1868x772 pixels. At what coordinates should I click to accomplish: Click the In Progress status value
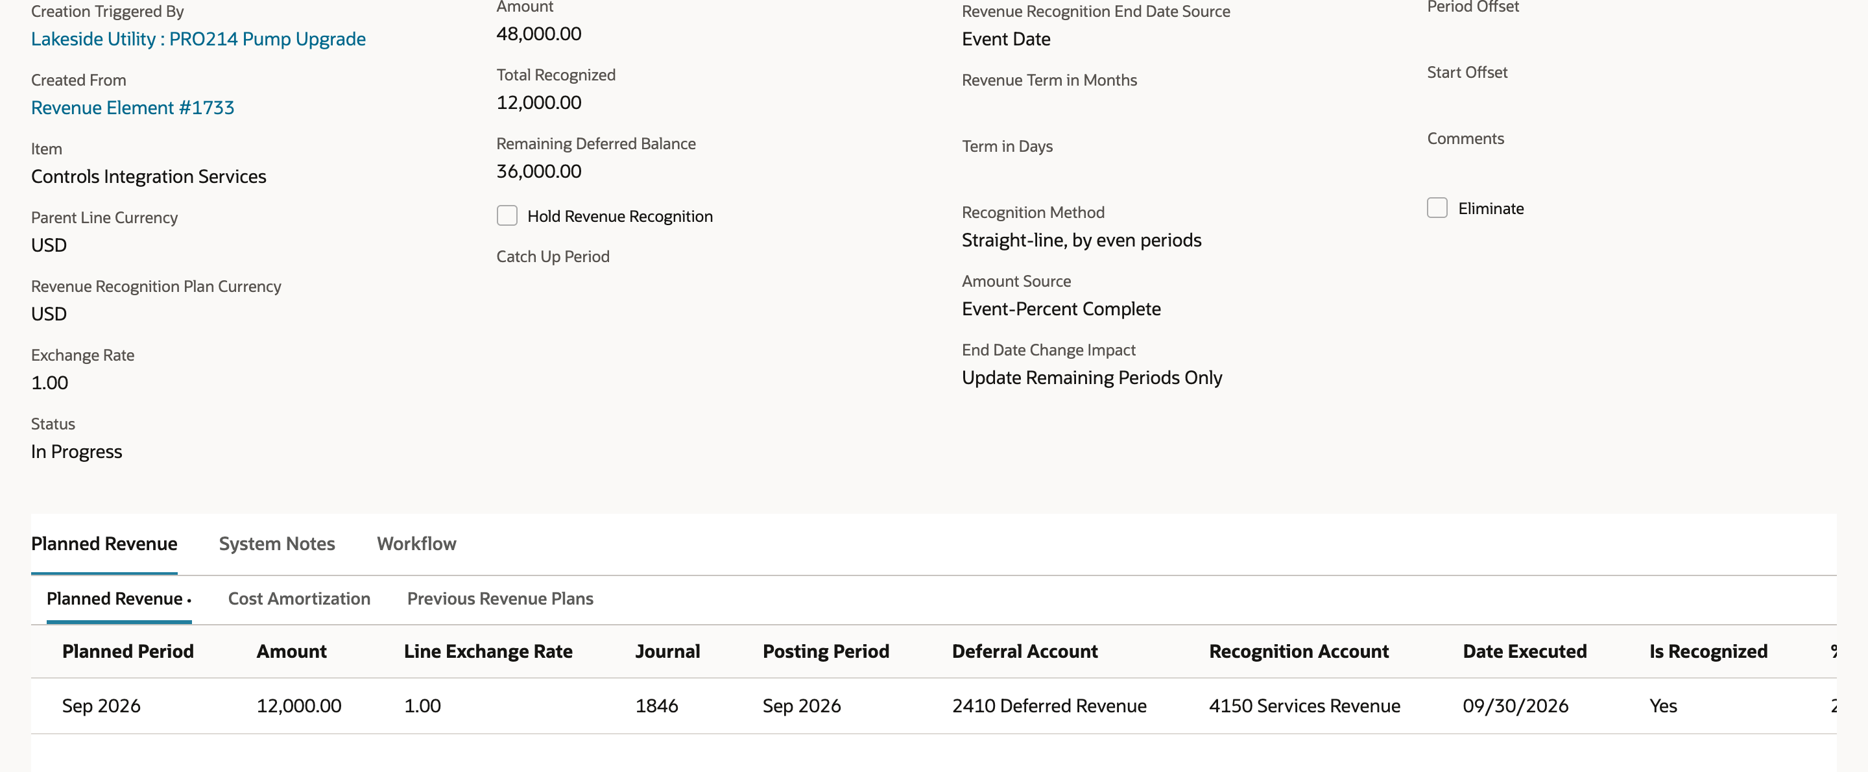(77, 452)
